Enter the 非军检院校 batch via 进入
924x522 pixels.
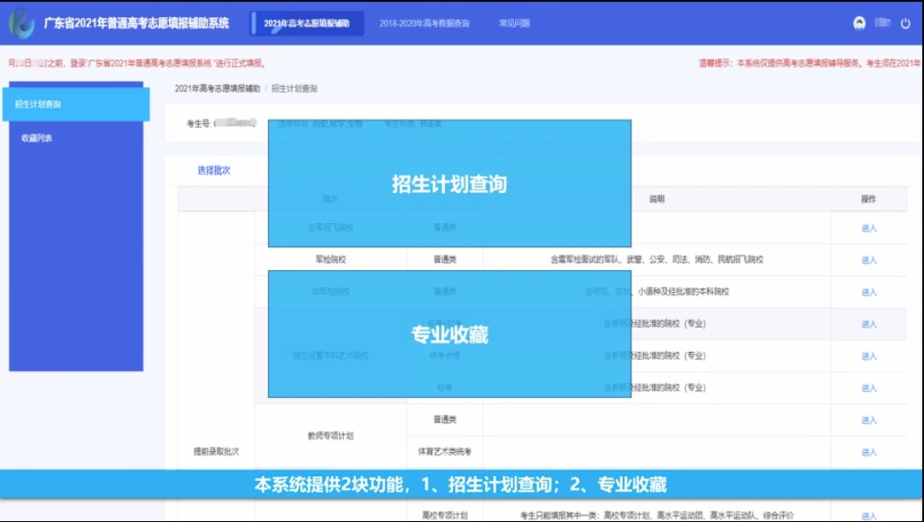click(868, 292)
